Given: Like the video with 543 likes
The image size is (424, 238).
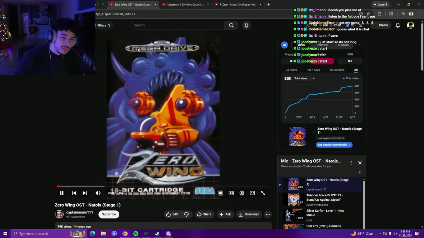Looking at the screenshot, I should [172, 214].
